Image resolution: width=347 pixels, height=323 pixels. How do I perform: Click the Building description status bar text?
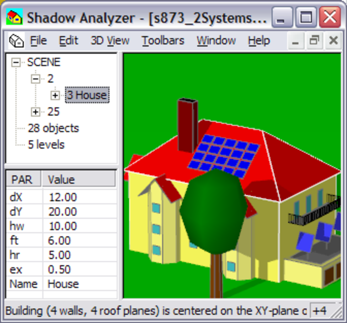click(156, 311)
